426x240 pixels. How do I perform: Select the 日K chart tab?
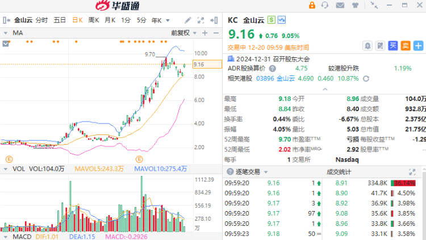click(77, 20)
